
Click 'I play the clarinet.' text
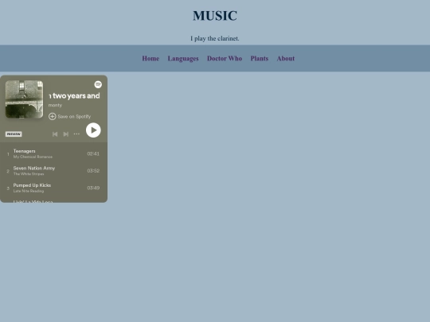click(215, 38)
